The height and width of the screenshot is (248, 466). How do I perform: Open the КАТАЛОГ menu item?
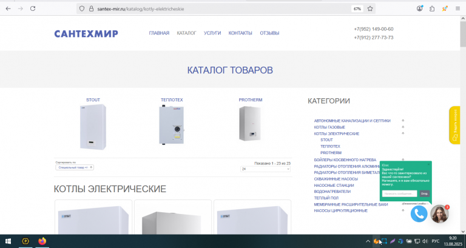pyautogui.click(x=186, y=33)
